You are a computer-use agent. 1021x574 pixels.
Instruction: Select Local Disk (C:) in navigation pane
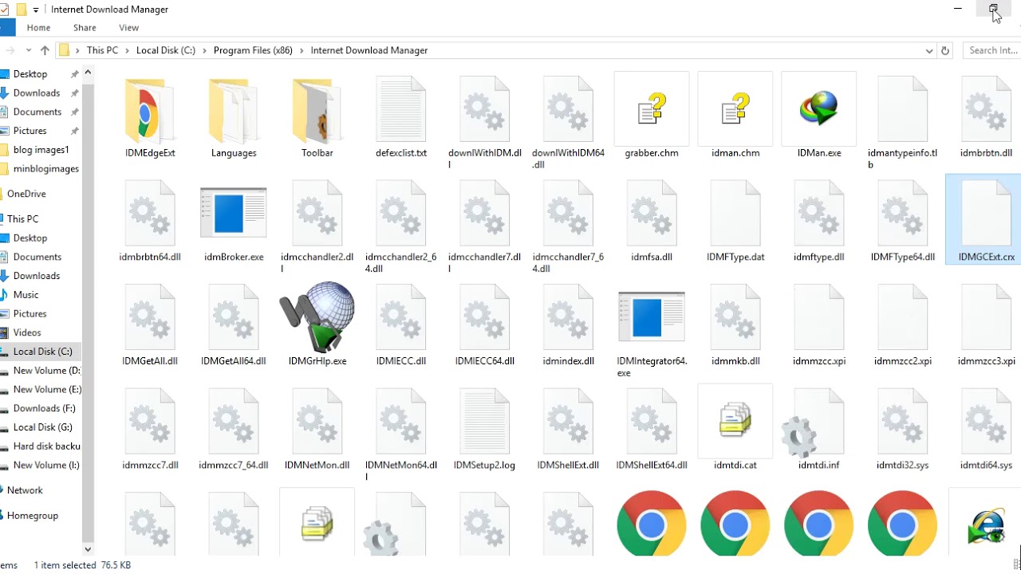(42, 352)
